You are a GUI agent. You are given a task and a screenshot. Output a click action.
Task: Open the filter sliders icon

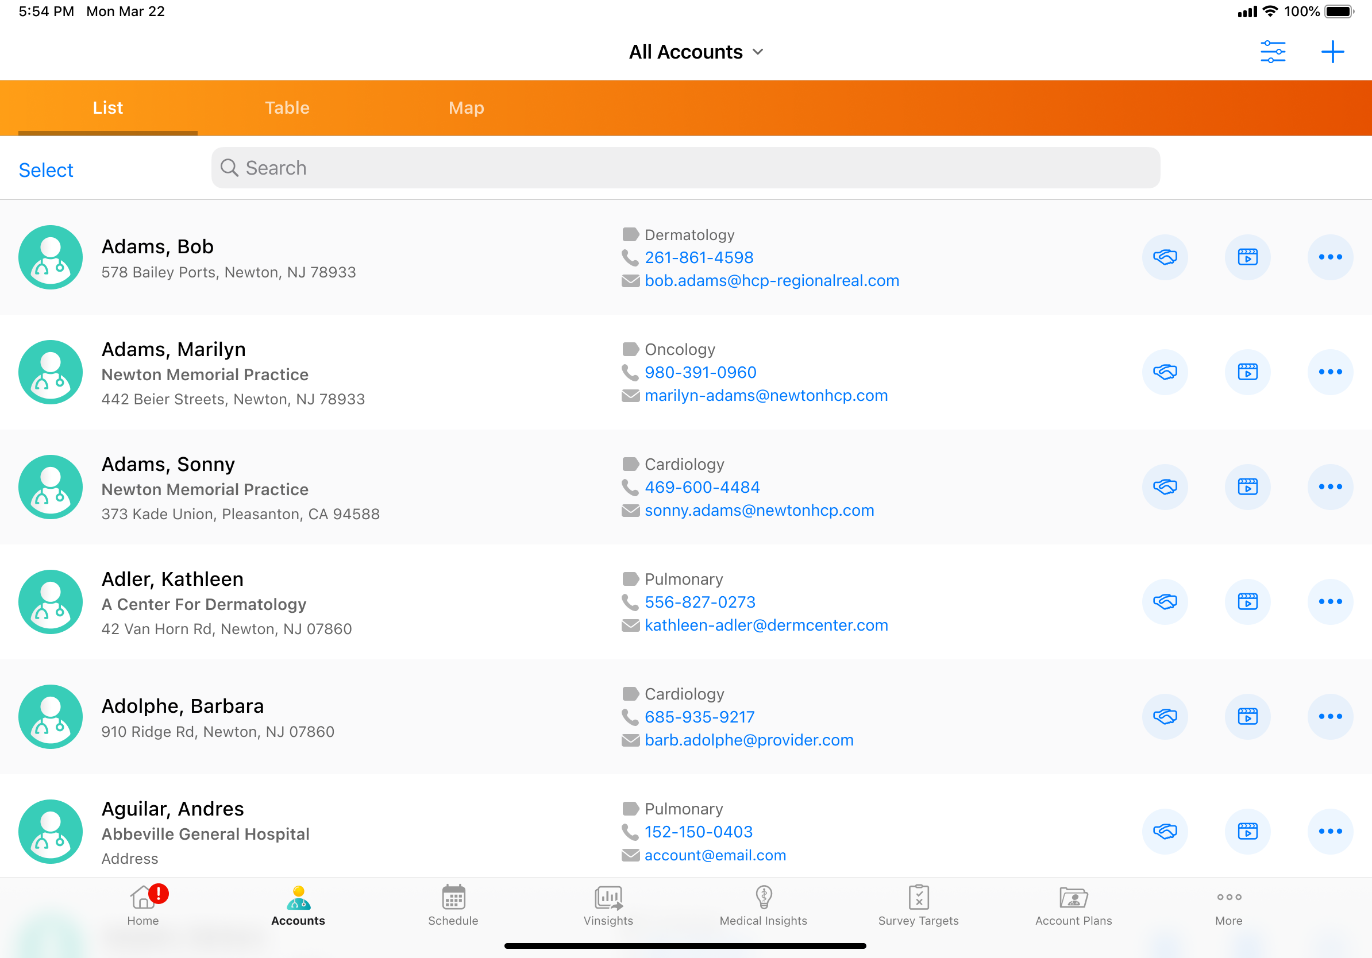pyautogui.click(x=1272, y=52)
